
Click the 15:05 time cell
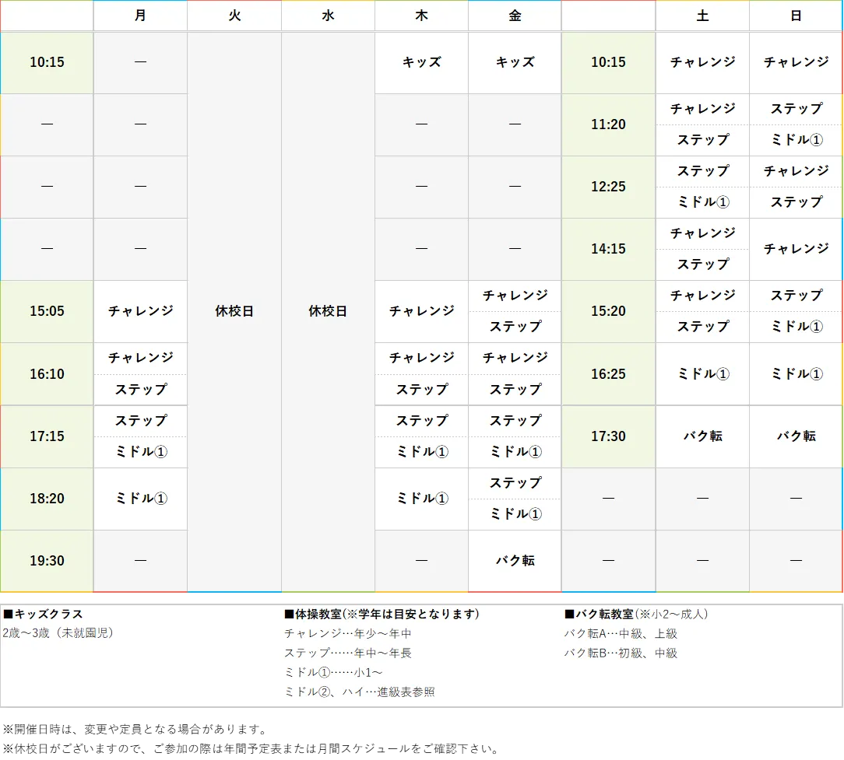coord(46,311)
